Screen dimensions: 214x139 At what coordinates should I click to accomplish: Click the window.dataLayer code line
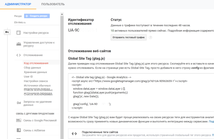click(x=99, y=89)
